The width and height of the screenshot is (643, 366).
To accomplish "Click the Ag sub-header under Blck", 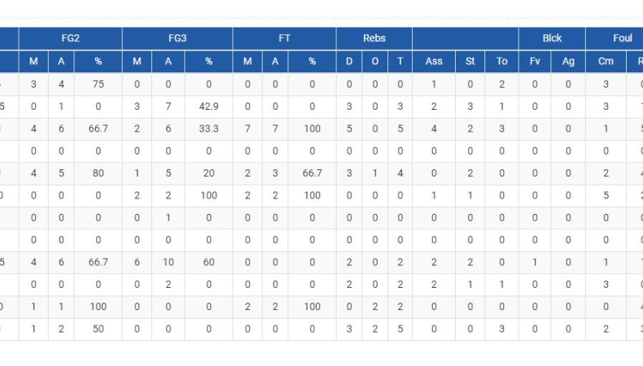I will pos(568,62).
